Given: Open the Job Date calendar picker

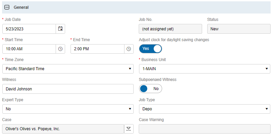Looking at the screenshot, I should (60, 29).
